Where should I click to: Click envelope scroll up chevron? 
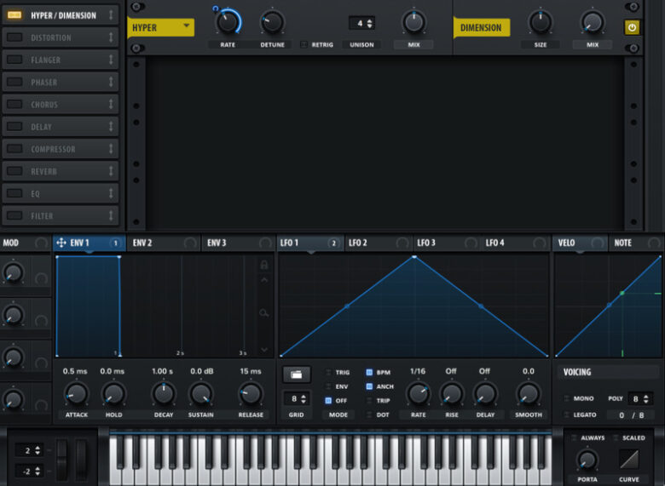click(x=264, y=280)
